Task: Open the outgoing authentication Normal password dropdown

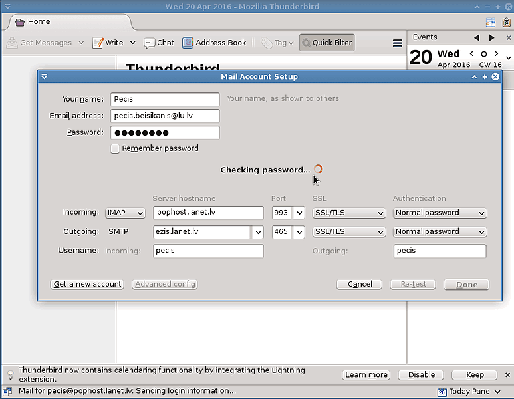Action: point(440,232)
